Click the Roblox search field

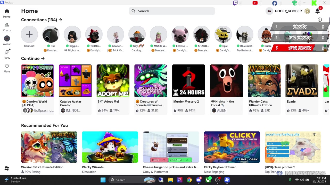(x=172, y=11)
